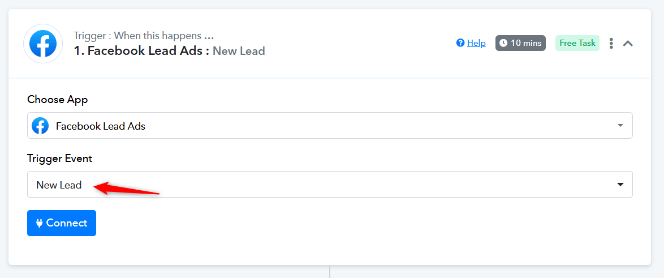The height and width of the screenshot is (278, 664).
Task: Collapse the trigger step with chevron
Action: click(x=628, y=43)
